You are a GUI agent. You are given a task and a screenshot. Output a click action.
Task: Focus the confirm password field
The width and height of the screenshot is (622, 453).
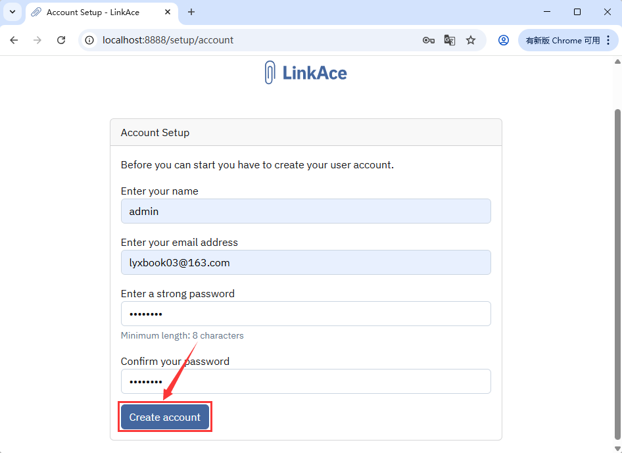(x=306, y=381)
